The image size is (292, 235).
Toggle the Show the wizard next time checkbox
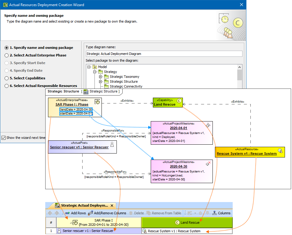pos(3,138)
